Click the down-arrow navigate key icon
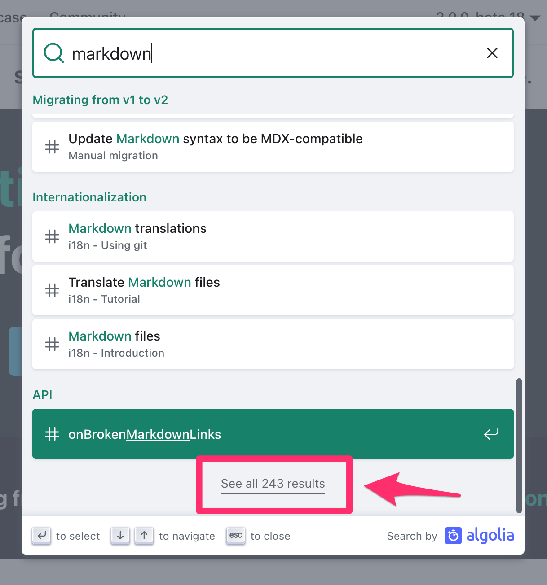 (120, 535)
